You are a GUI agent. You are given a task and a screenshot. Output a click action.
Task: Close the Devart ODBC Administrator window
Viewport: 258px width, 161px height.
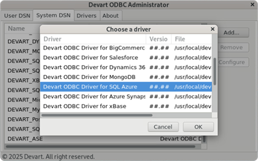coord(253,5)
